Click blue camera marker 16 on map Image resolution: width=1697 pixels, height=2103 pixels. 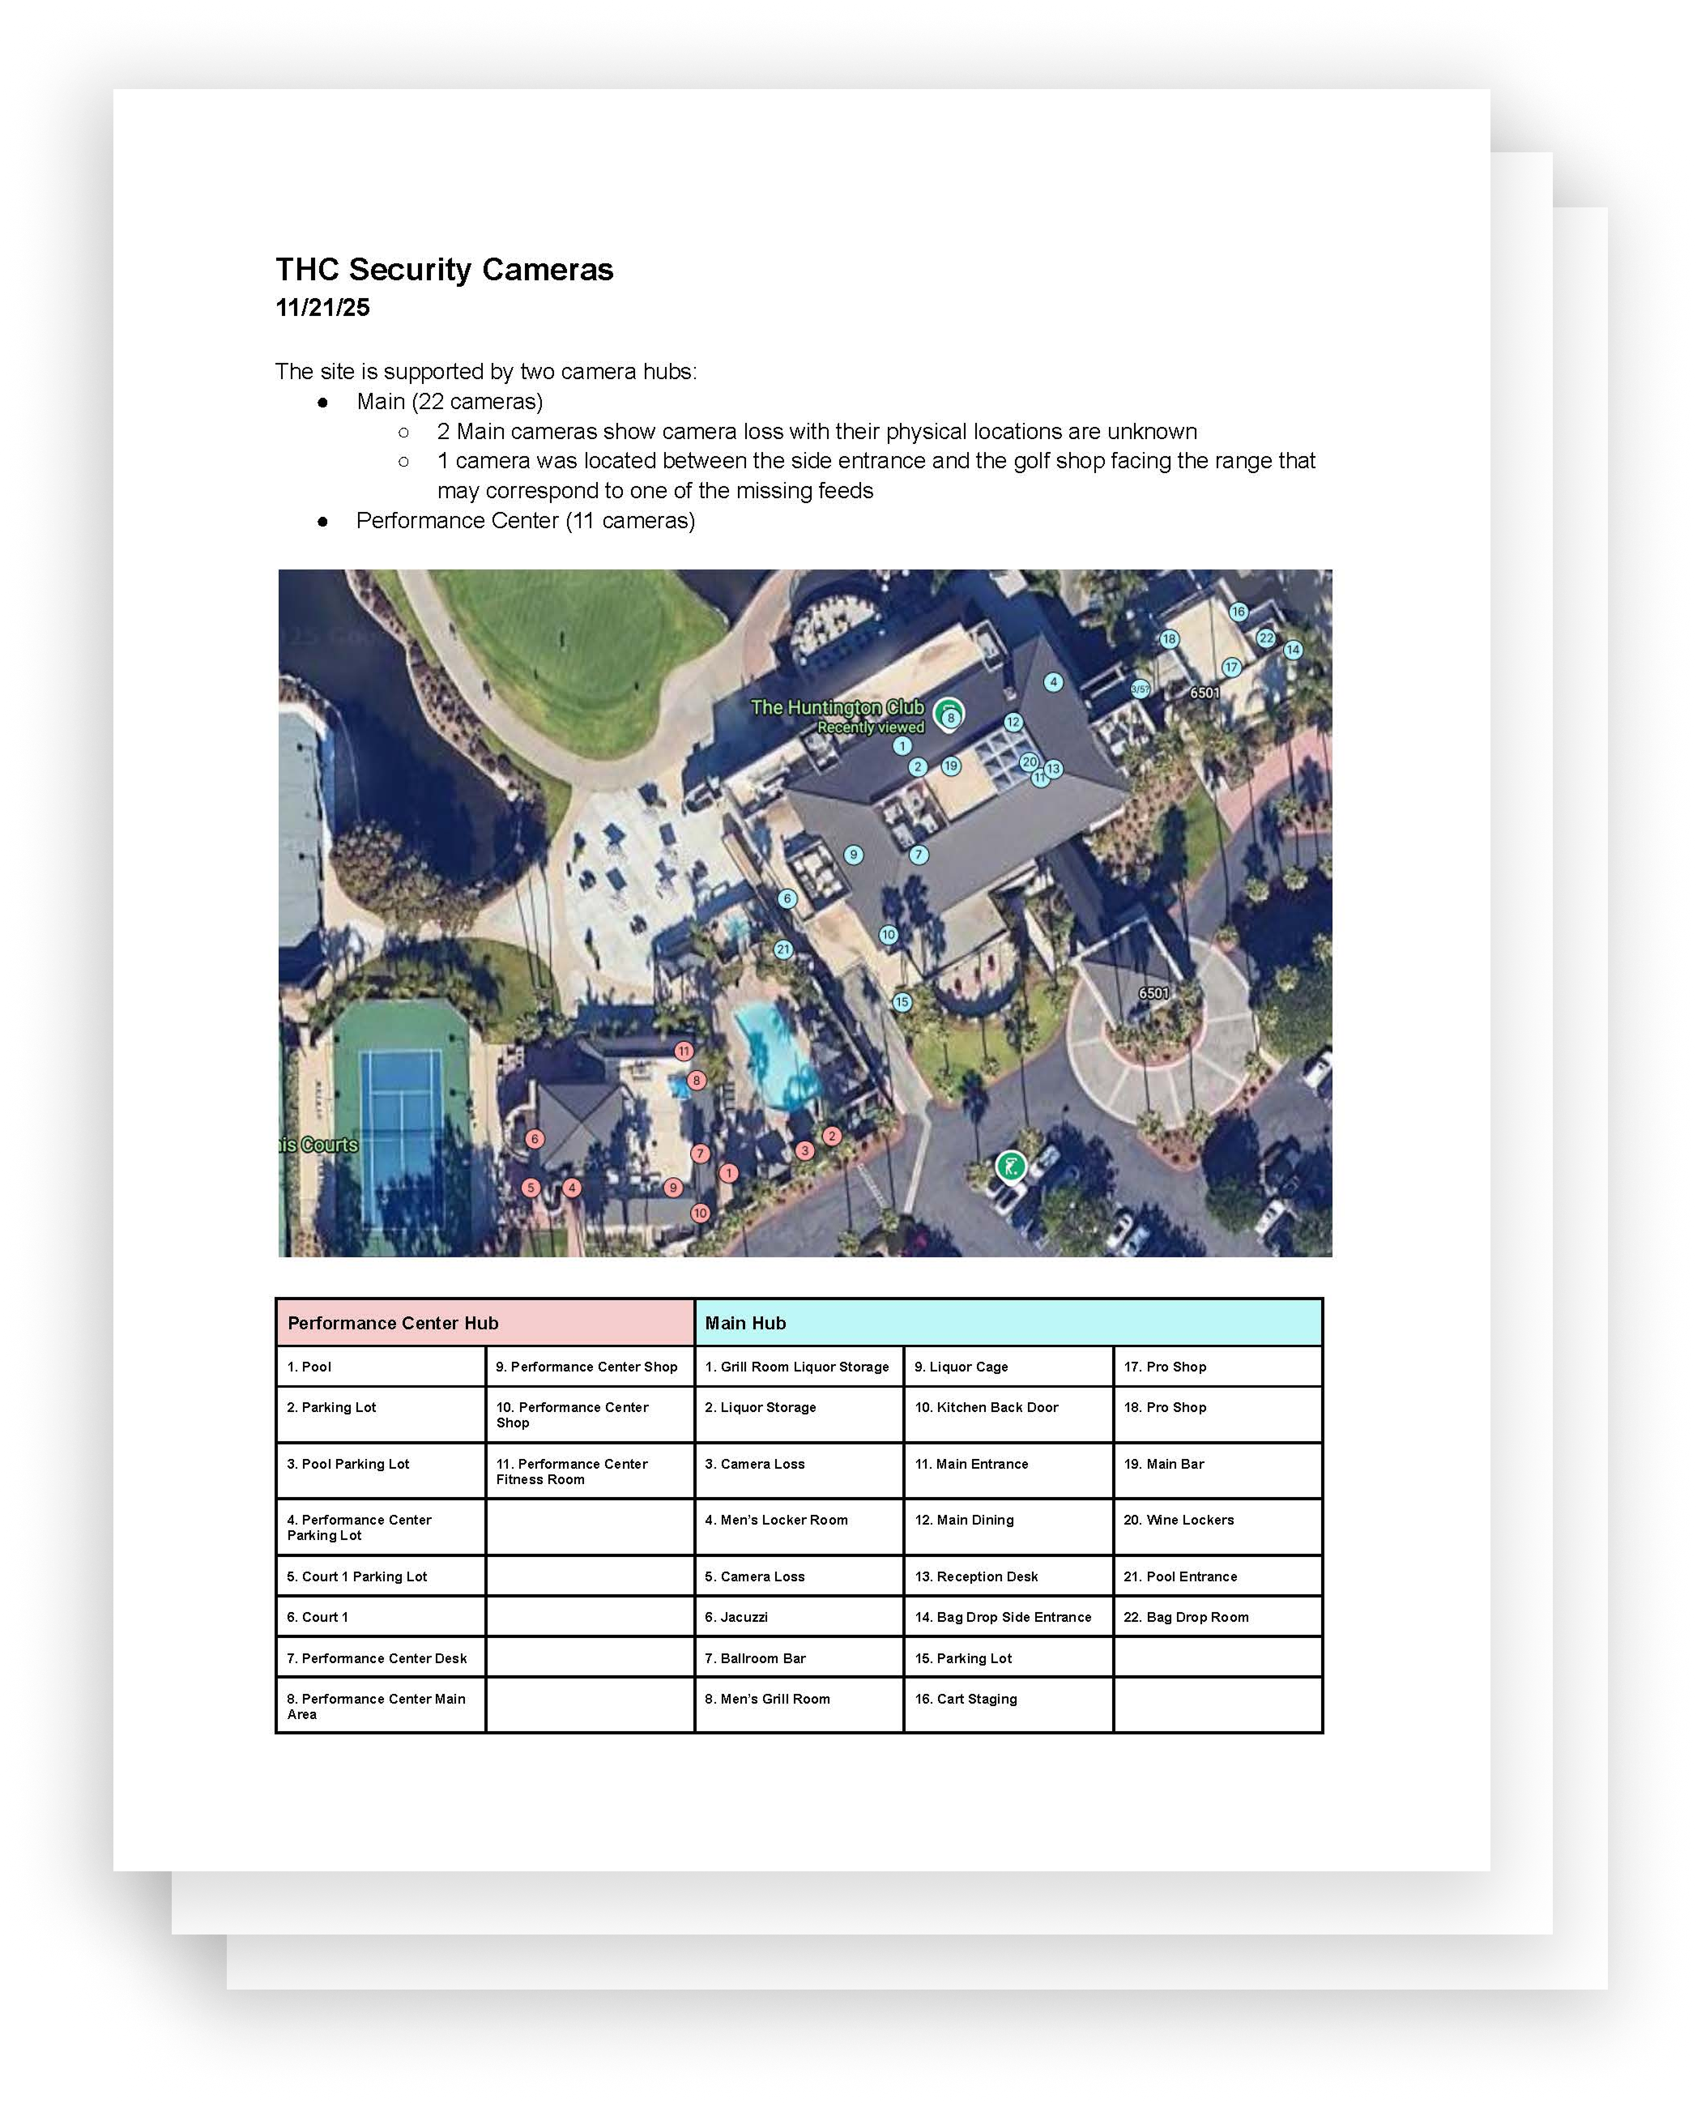[x=1238, y=612]
